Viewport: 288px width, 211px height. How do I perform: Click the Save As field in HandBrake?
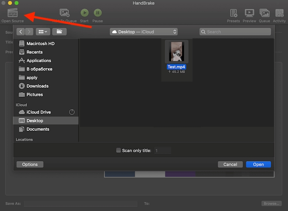coord(80,203)
